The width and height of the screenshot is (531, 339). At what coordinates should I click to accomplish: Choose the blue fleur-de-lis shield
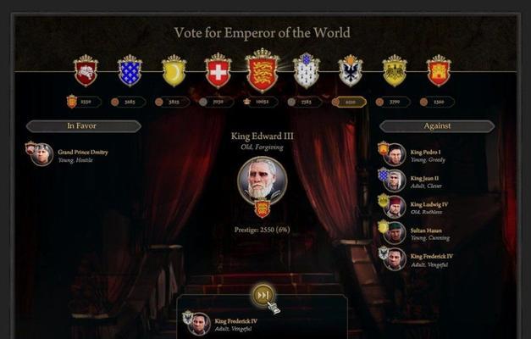[x=130, y=70]
